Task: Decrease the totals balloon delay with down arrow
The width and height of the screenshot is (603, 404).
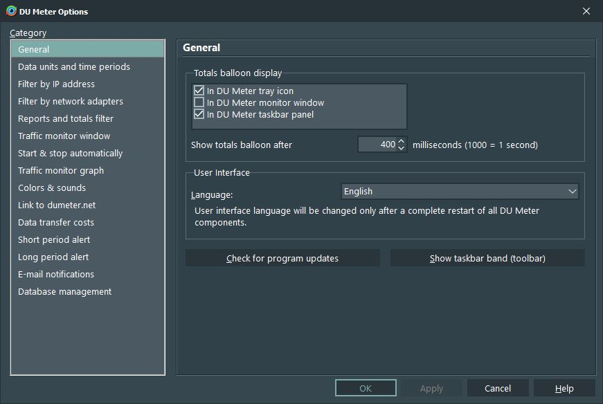Action: (401, 148)
